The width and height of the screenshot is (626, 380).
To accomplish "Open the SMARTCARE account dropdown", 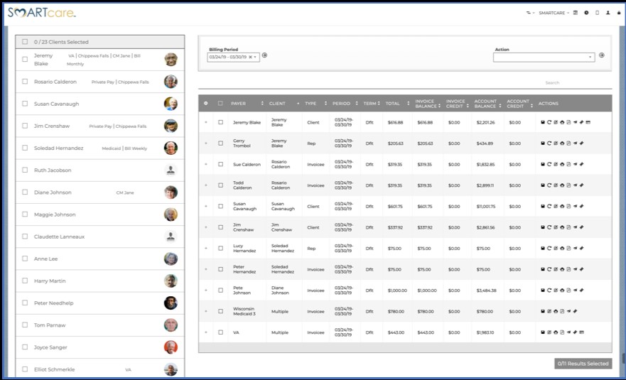I will pos(554,13).
